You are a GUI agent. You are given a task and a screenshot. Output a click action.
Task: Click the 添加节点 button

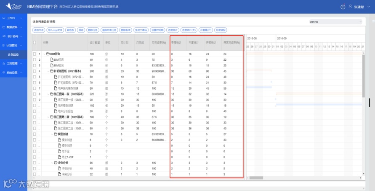tap(38, 30)
